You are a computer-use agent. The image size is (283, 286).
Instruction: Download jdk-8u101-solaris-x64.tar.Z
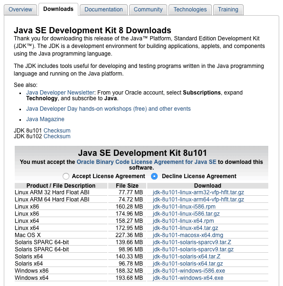coord(187,256)
